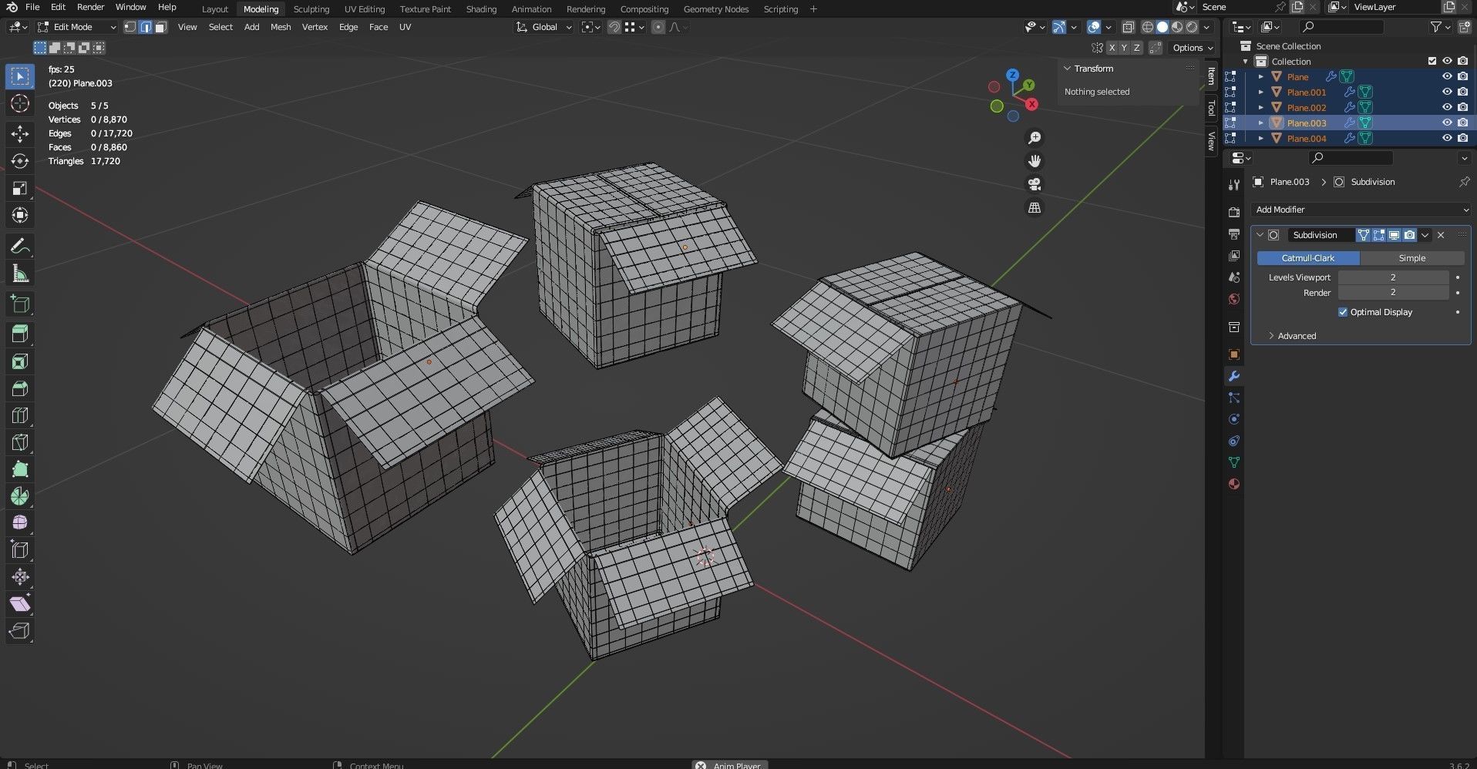Select the Loop Cut tool

pos(20,415)
